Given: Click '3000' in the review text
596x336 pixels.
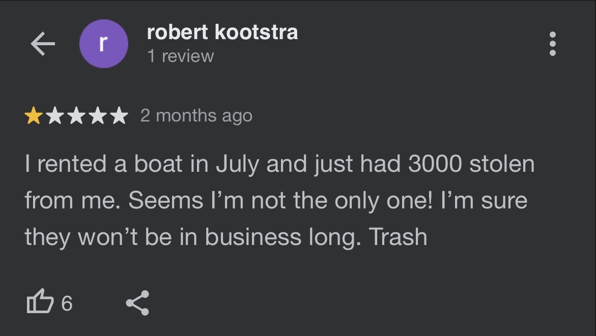Looking at the screenshot, I should tap(435, 164).
